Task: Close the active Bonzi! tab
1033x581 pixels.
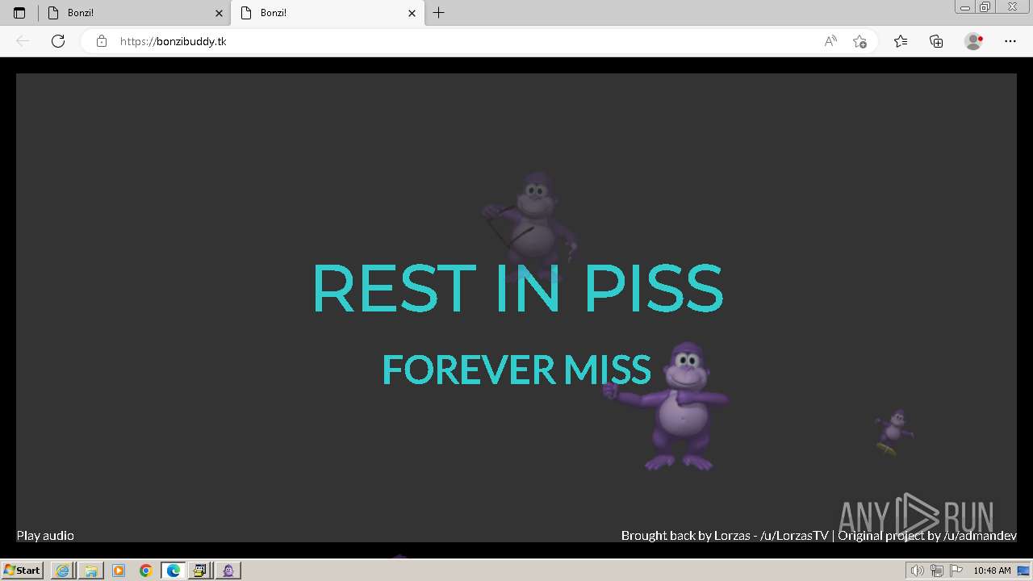Action: (x=412, y=13)
